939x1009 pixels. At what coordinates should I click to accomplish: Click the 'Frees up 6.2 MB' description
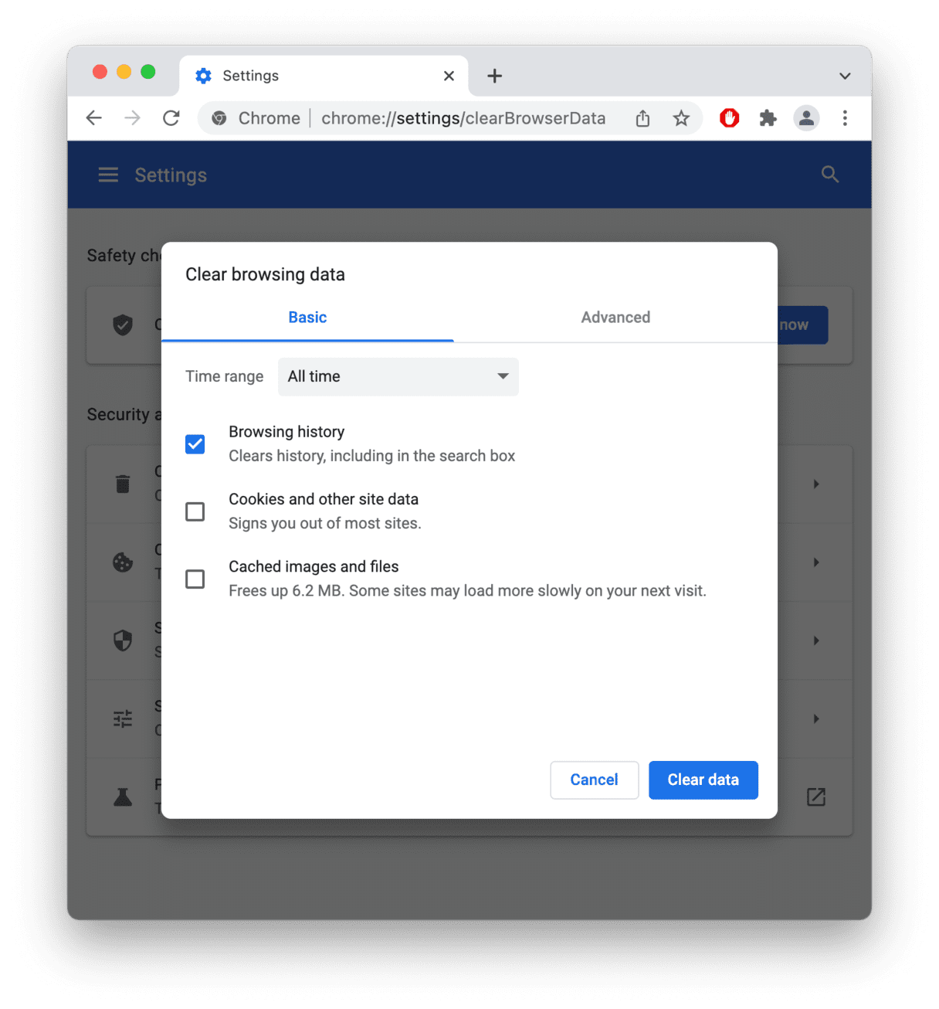(x=467, y=591)
